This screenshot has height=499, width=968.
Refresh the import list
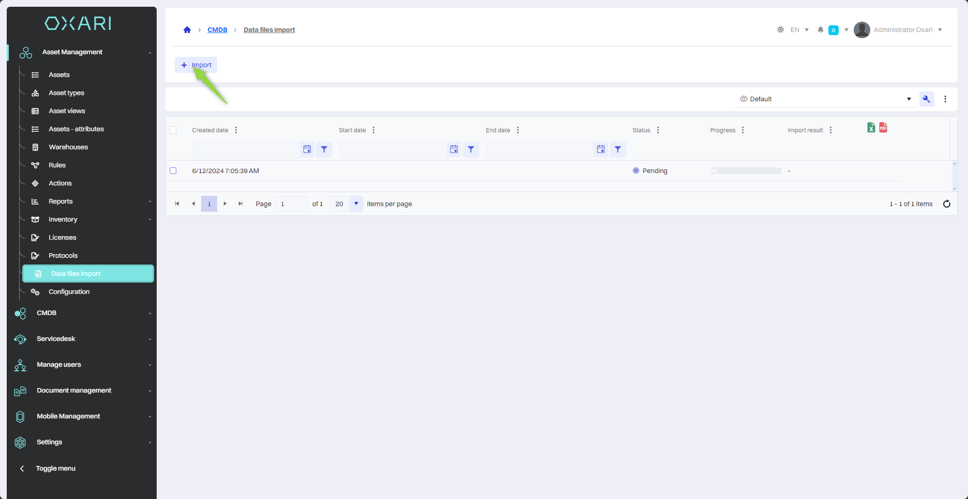tap(947, 204)
